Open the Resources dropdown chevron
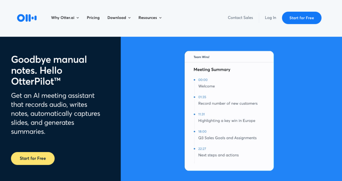This screenshot has height=181, width=342. point(160,18)
